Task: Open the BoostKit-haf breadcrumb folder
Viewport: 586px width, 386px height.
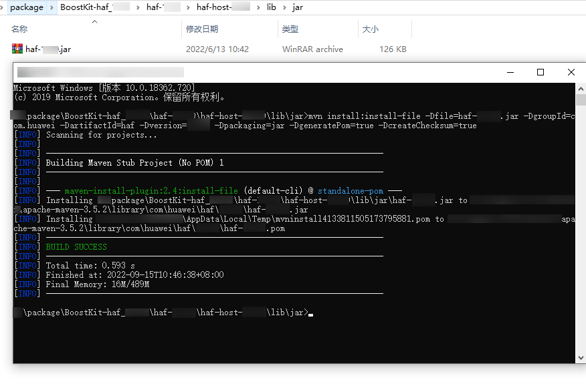Action: tap(94, 7)
